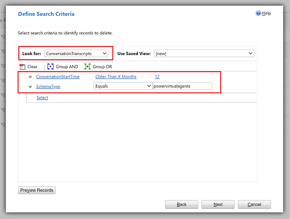Click the Older Than X Months operator link
Viewport: 290px width, 219px height.
pos(116,76)
